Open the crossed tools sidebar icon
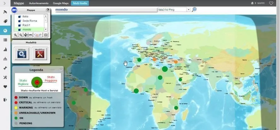280x130 pixels. pos(5,77)
